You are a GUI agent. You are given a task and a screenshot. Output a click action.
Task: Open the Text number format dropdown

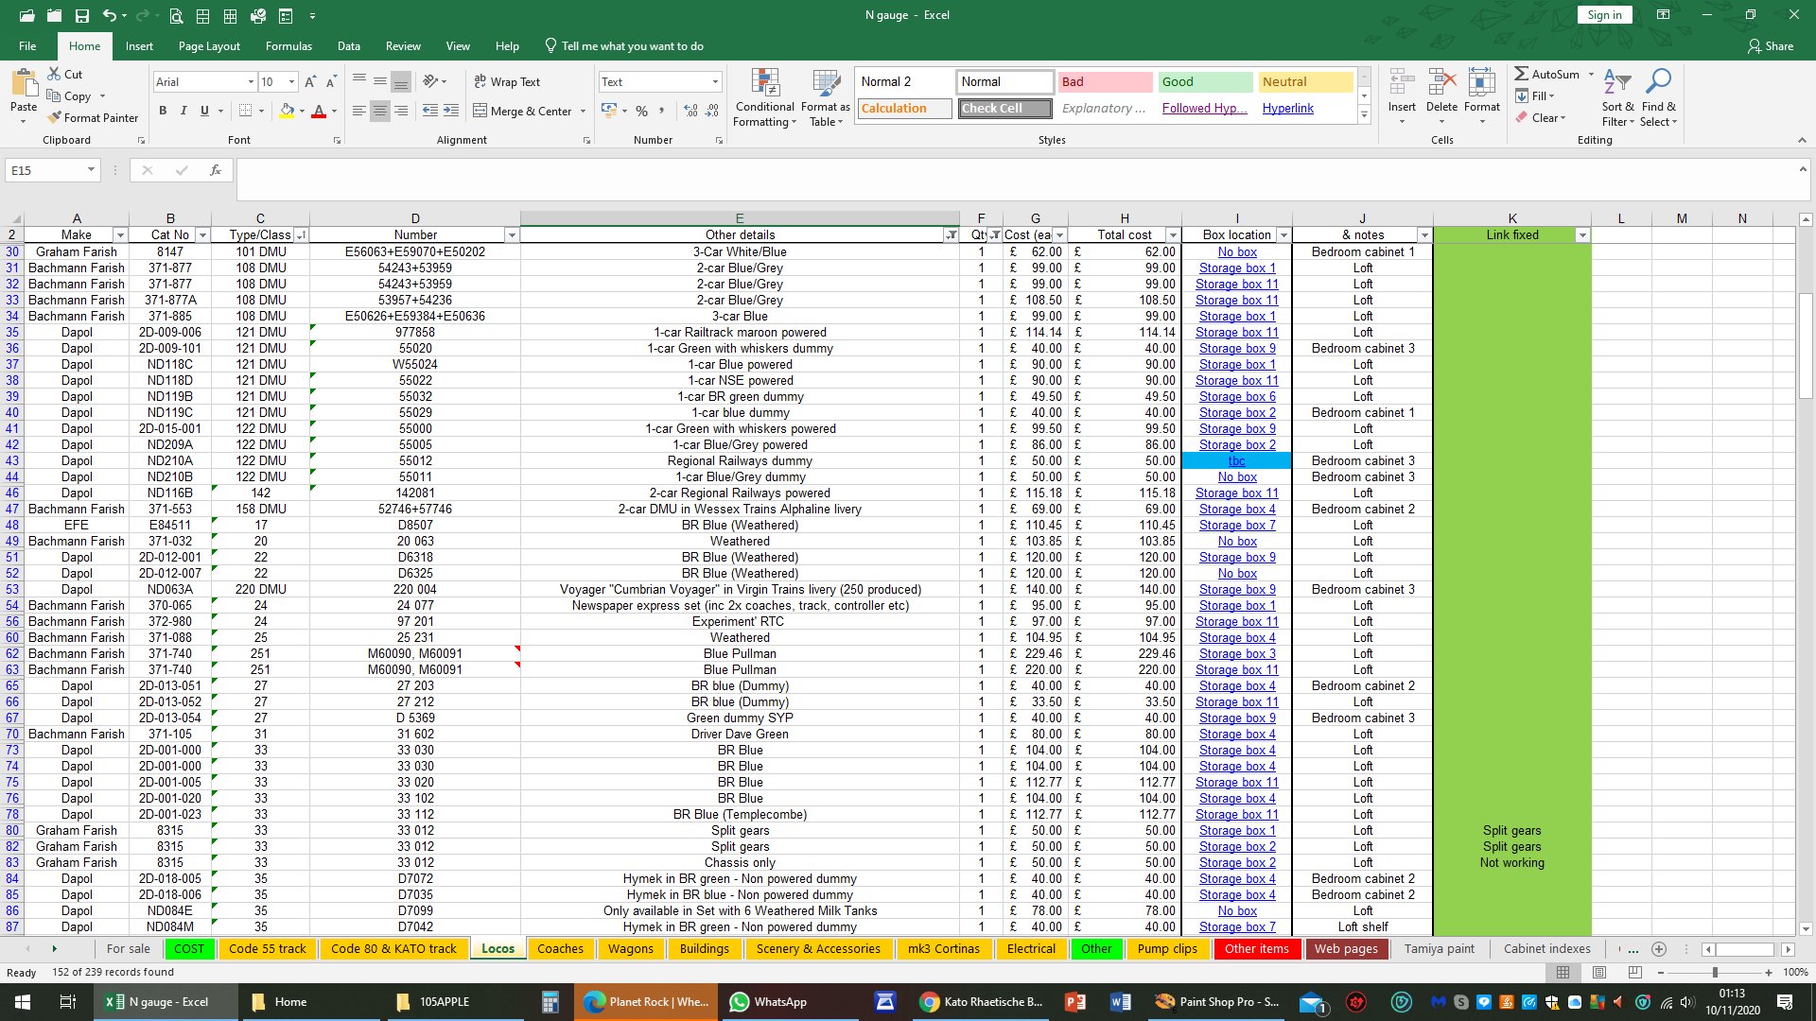715,82
